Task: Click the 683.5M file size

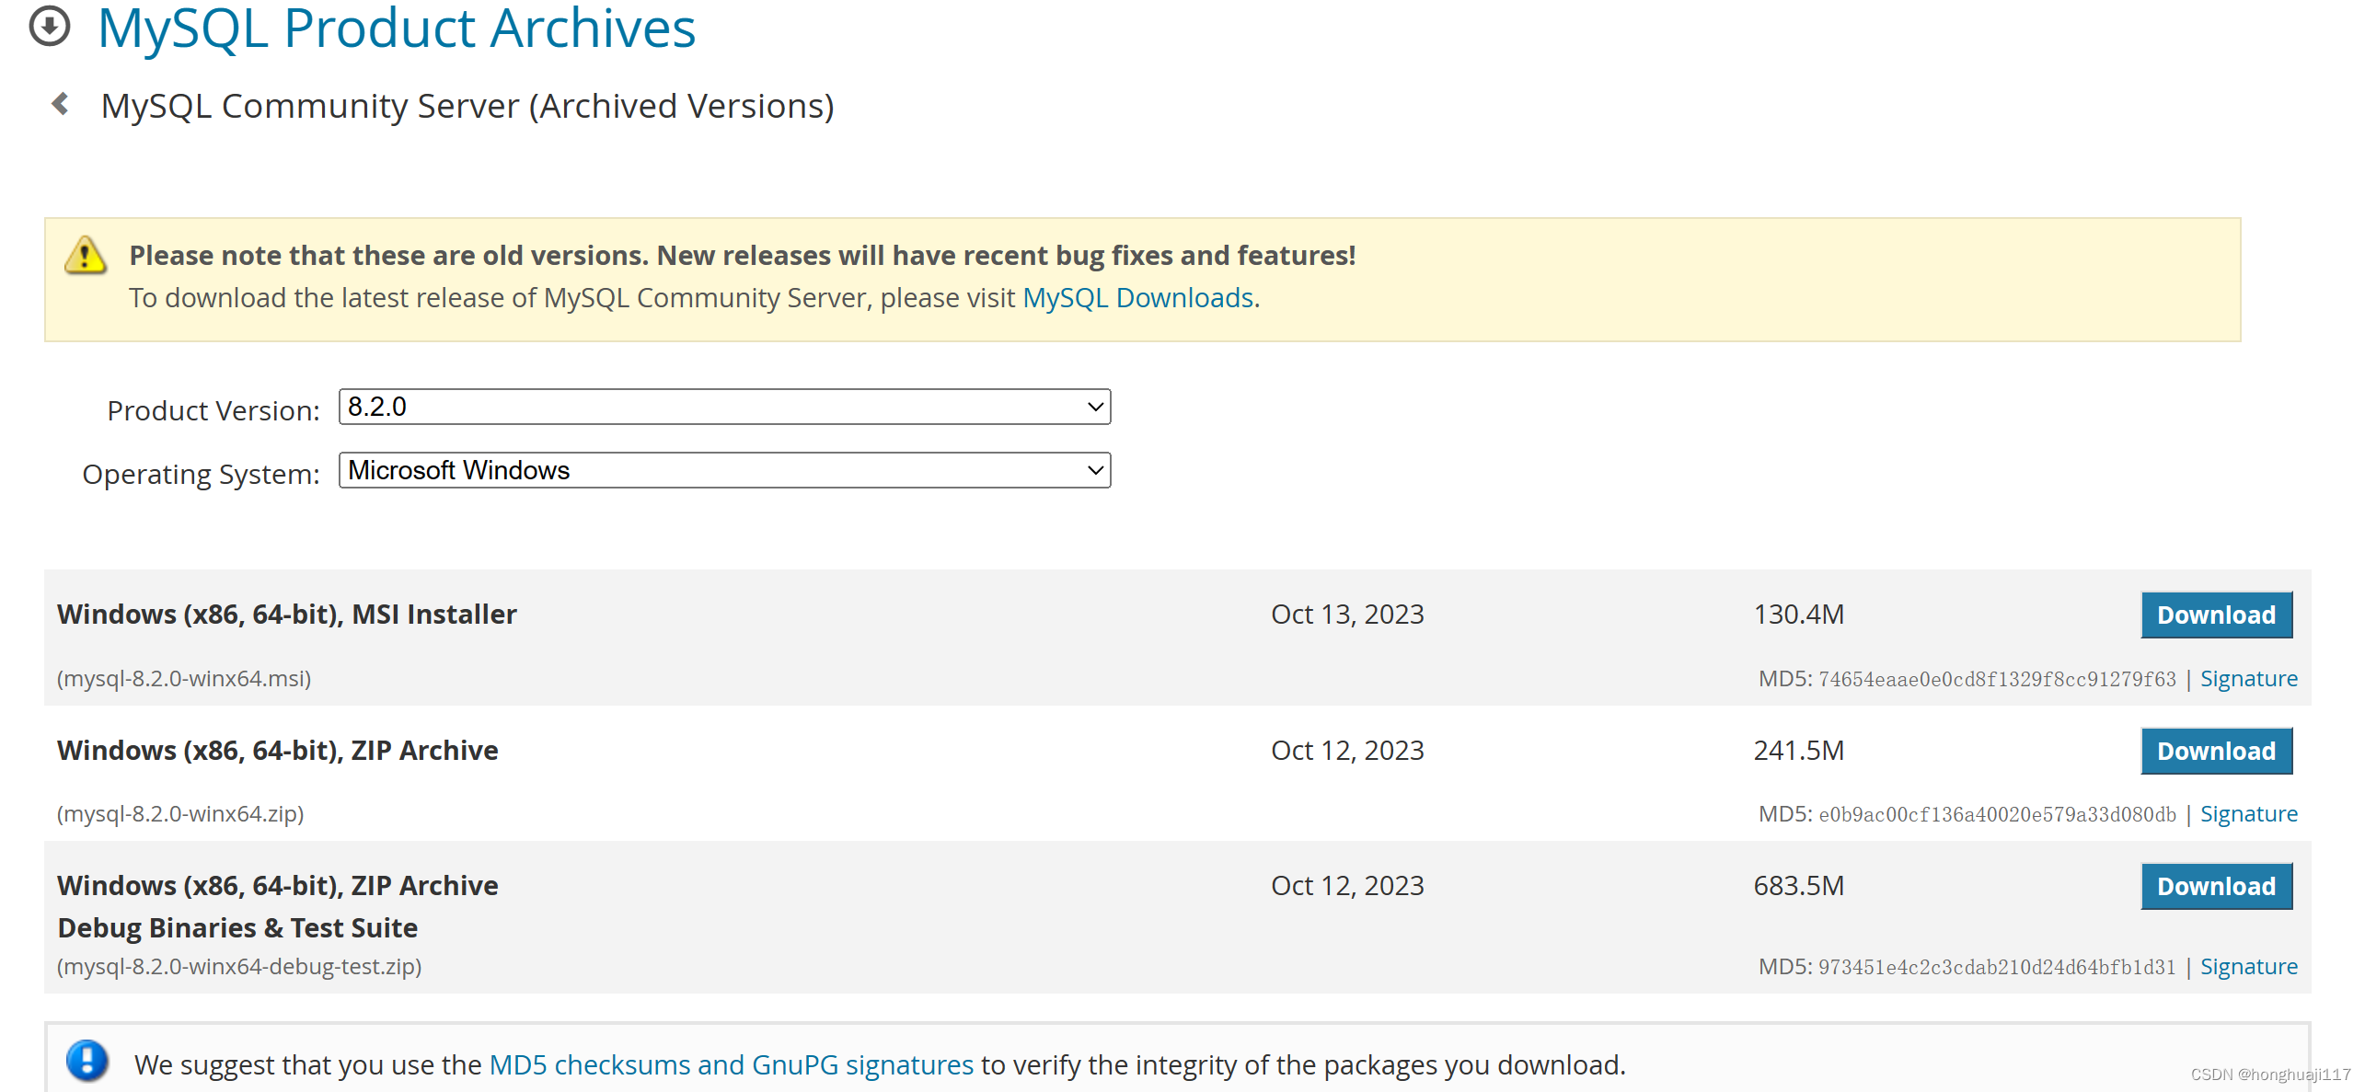Action: click(x=1799, y=885)
